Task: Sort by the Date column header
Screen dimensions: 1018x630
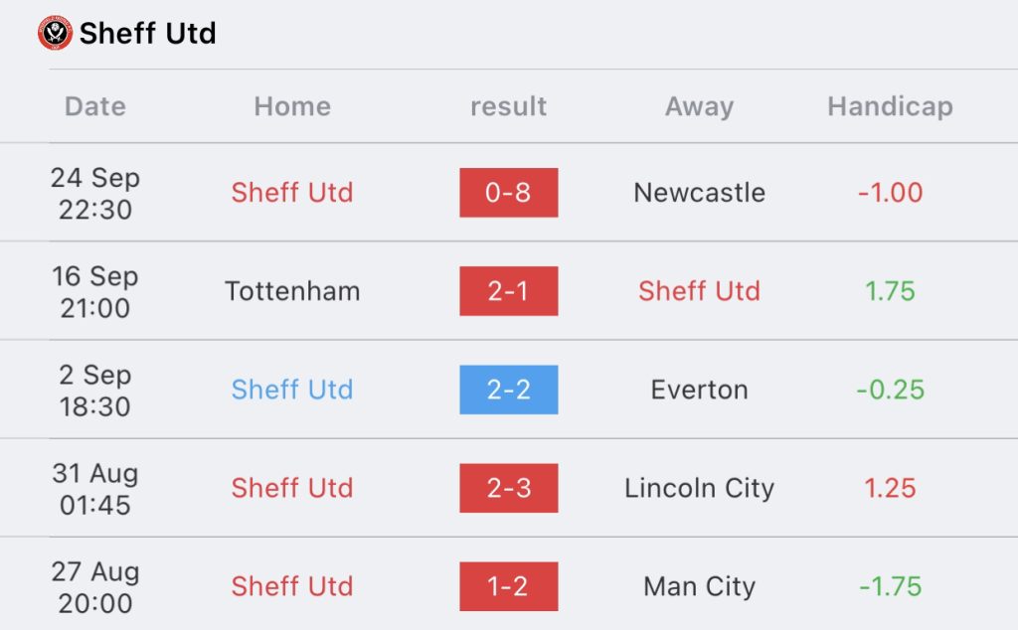Action: tap(95, 106)
